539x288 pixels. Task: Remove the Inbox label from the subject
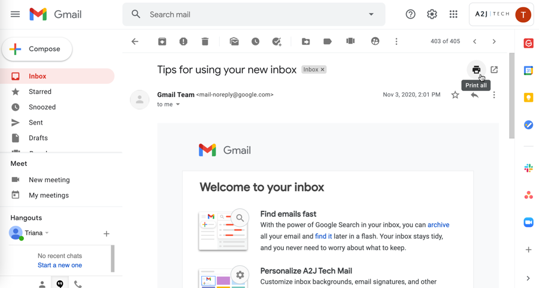322,70
